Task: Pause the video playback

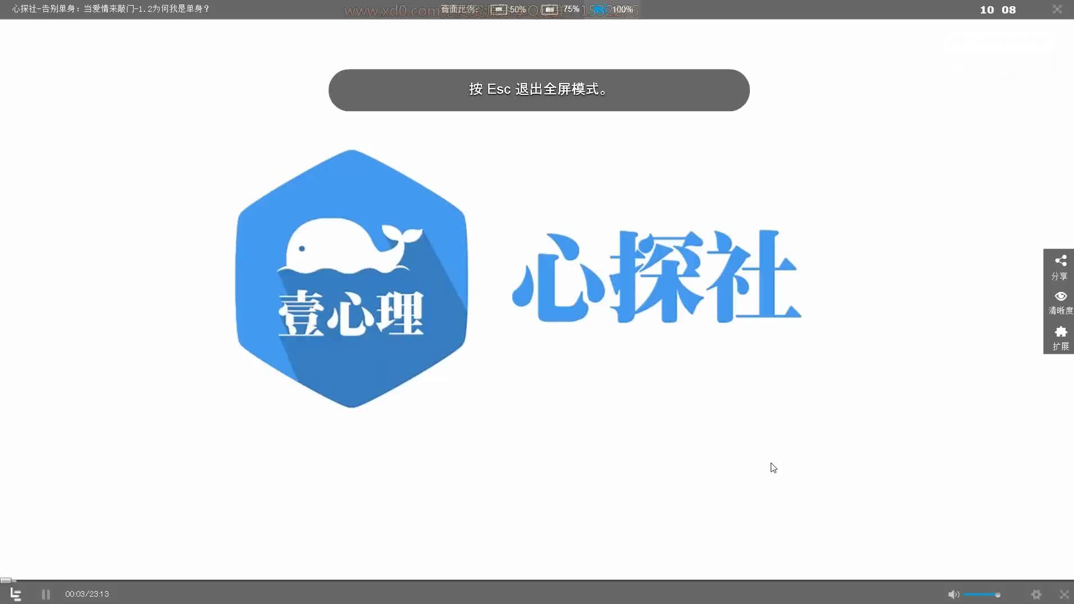Action: (46, 594)
